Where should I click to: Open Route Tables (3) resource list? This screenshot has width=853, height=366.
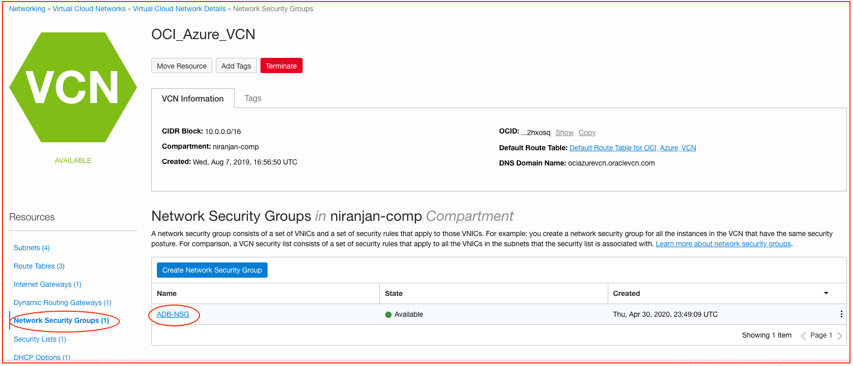click(x=39, y=266)
